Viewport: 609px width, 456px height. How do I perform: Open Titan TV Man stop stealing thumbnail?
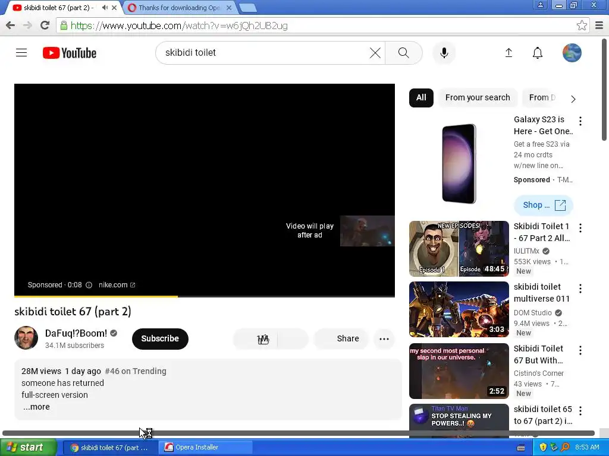tap(459, 420)
